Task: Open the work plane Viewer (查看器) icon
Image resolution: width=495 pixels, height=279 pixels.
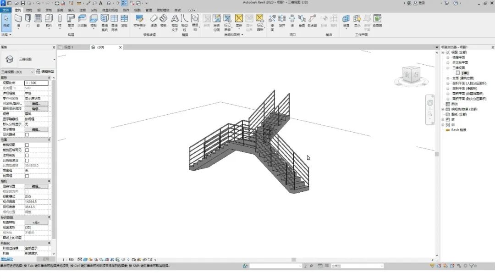Action: [377, 20]
